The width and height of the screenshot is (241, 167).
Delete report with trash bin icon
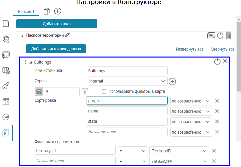coord(228,35)
